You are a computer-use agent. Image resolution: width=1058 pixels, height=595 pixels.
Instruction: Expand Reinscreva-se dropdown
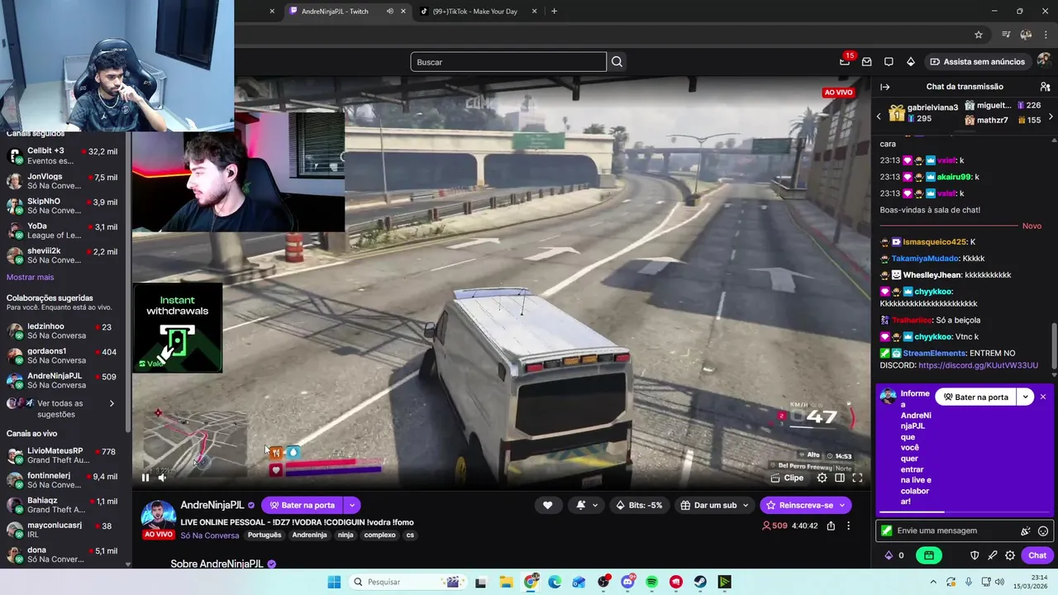(842, 505)
